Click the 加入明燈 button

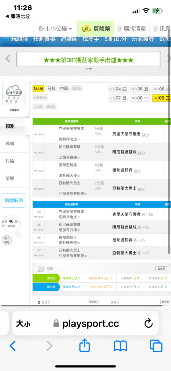point(6,240)
